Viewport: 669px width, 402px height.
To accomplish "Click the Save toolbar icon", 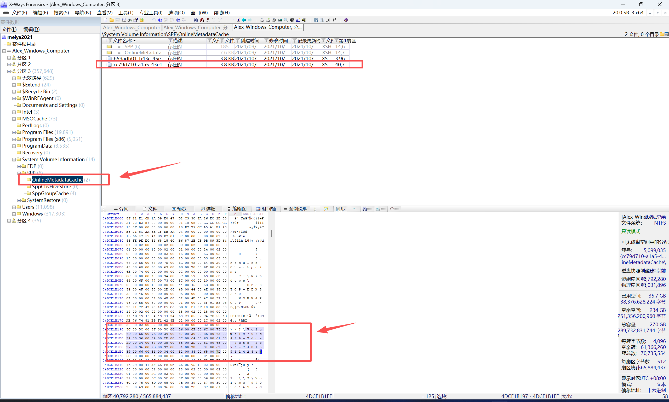I will (x=117, y=20).
